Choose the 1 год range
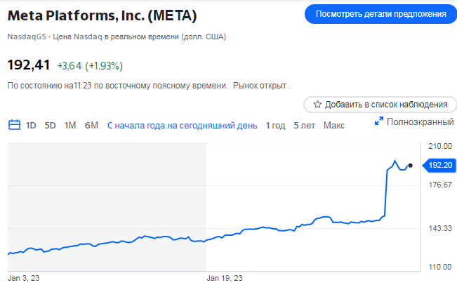The width and height of the screenshot is (457, 285). (x=275, y=126)
